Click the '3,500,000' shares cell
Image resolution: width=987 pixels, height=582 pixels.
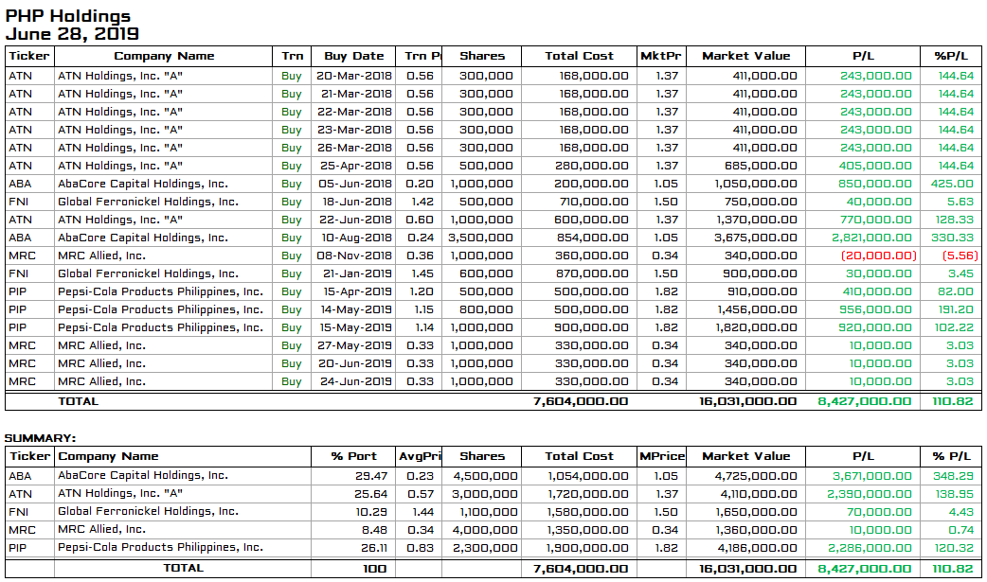[x=480, y=238]
